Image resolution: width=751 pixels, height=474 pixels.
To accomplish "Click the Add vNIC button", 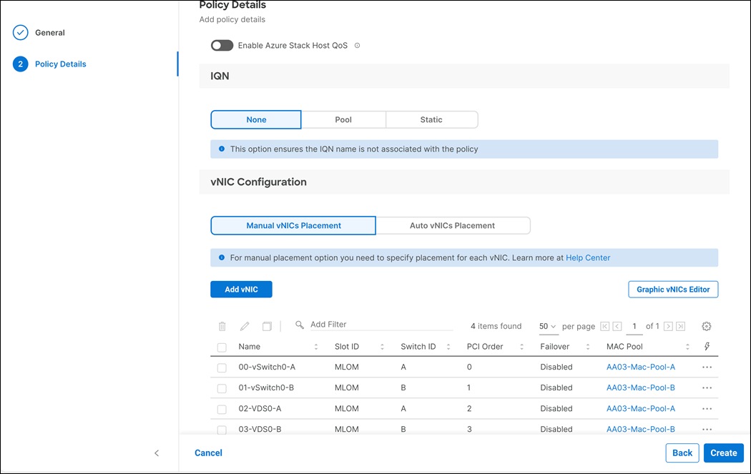I will point(241,289).
